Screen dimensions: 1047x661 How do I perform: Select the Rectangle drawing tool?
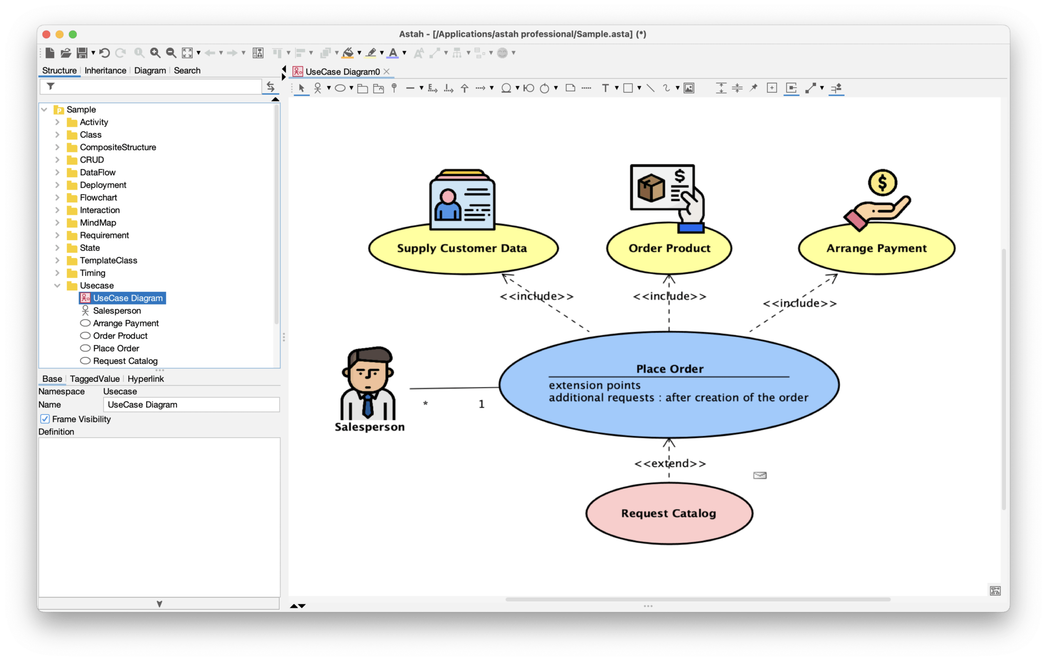point(627,88)
